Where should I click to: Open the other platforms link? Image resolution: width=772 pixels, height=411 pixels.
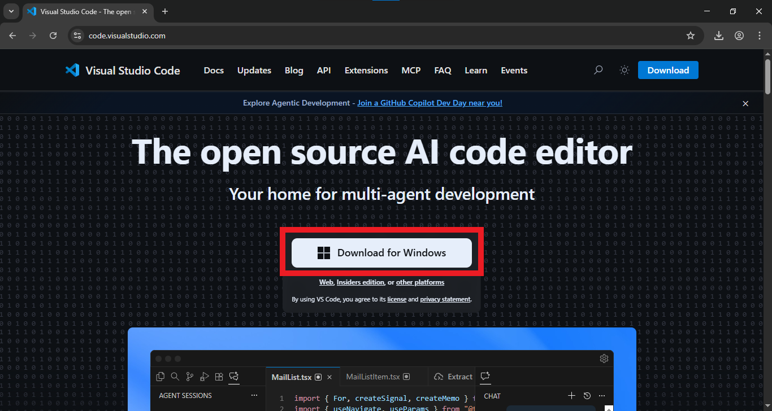coord(420,282)
